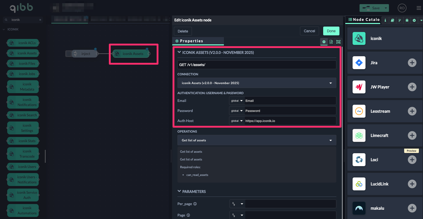The image size is (423, 219).
Task: Open the iconik catalog entry
Action: coord(385,38)
